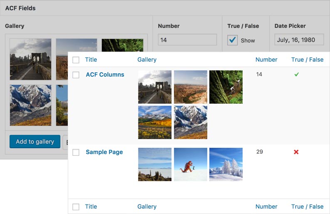
Task: Click the snowy trees thumbnail in Sample Page
Action: [x=226, y=164]
